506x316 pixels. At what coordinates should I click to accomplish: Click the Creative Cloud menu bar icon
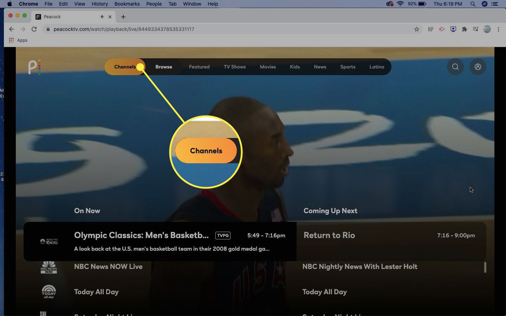point(389,4)
